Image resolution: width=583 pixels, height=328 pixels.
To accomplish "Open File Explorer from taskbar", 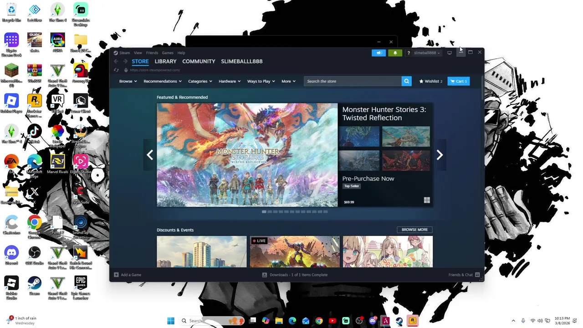I will point(279,321).
